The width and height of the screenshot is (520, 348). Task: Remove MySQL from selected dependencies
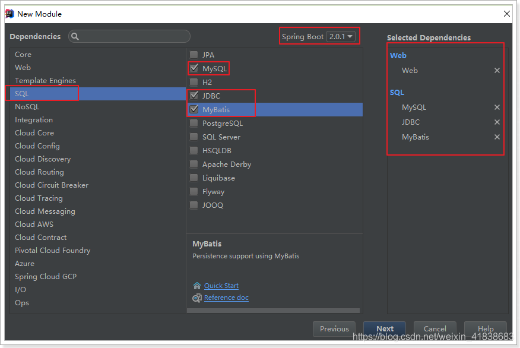[x=497, y=107]
